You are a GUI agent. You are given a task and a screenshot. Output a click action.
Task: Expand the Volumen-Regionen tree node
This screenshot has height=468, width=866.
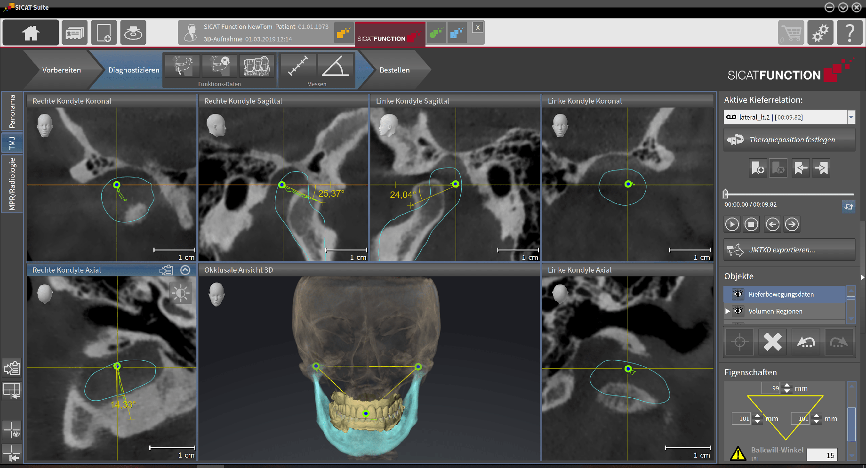pyautogui.click(x=728, y=311)
